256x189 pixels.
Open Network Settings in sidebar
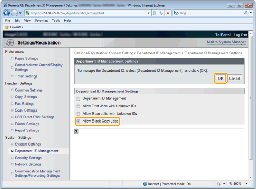point(28,164)
